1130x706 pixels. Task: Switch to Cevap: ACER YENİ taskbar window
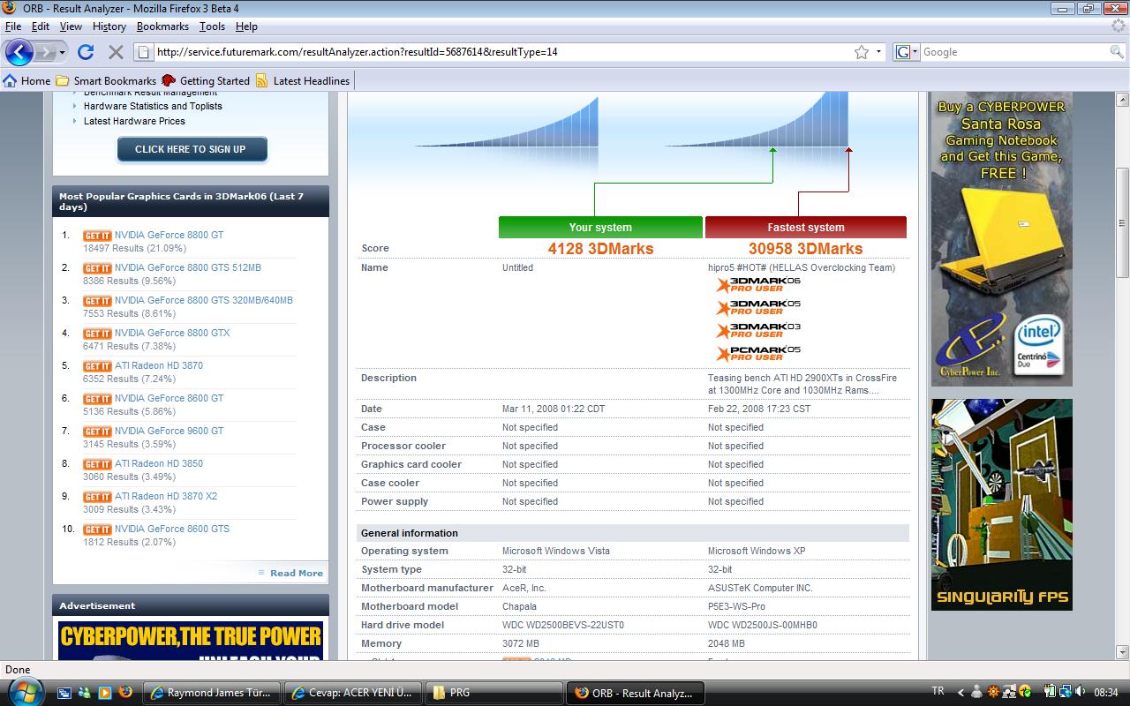353,693
